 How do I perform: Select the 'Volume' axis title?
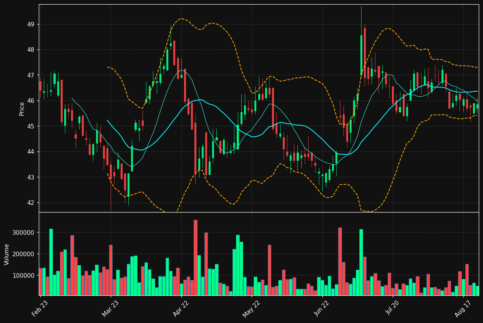7,254
